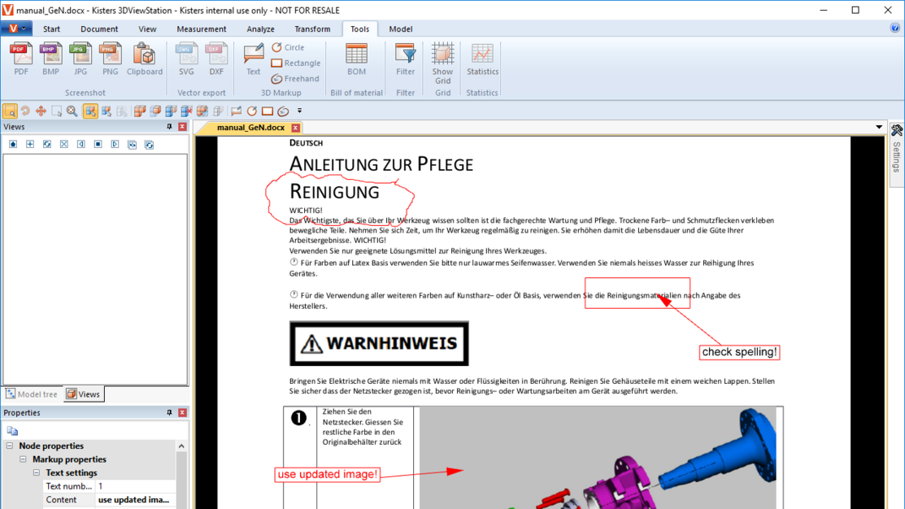This screenshot has height=509, width=905.
Task: Open the Start ribbon tab
Action: (x=51, y=28)
